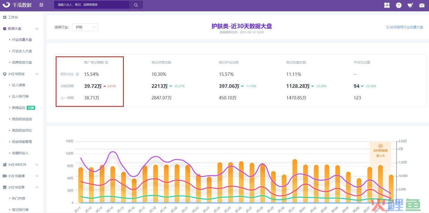Viewport: 429px width, 213px height.
Task: Click the 如何使用行业流量大盘 help link
Action: [x=406, y=27]
